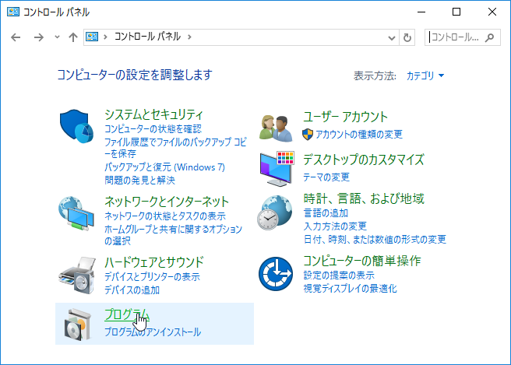Click ネットワークの状態とタスクの表示 link

click(x=165, y=216)
